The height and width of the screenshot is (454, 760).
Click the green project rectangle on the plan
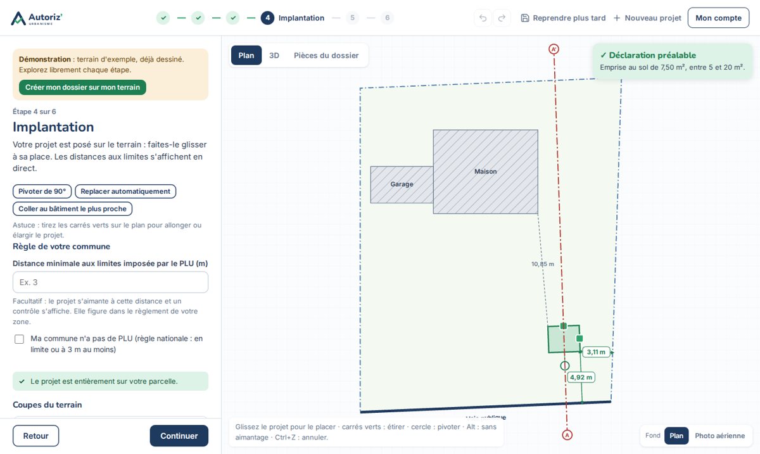(564, 339)
